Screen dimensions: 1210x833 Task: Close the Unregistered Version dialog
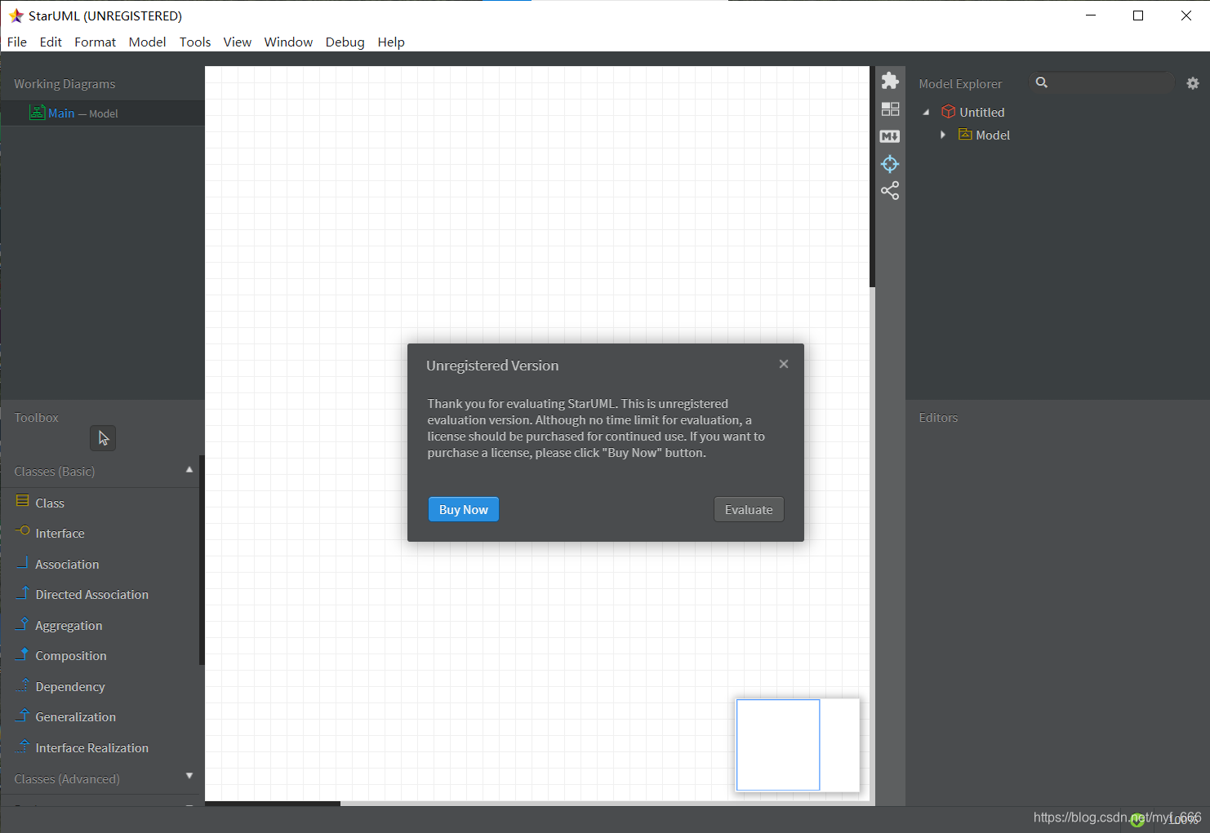click(784, 364)
